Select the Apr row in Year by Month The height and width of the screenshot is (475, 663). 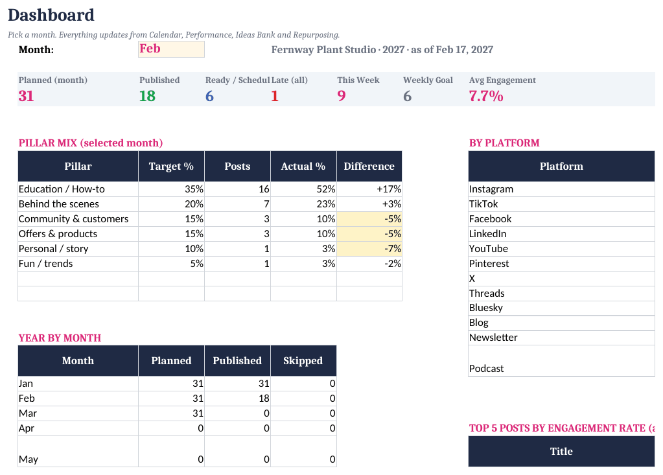tap(177, 428)
